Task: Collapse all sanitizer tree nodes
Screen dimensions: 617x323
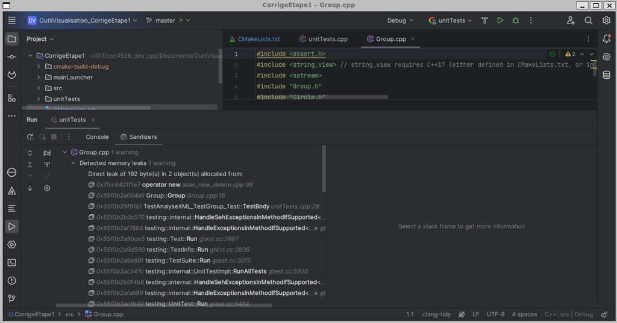Action: pos(30,165)
